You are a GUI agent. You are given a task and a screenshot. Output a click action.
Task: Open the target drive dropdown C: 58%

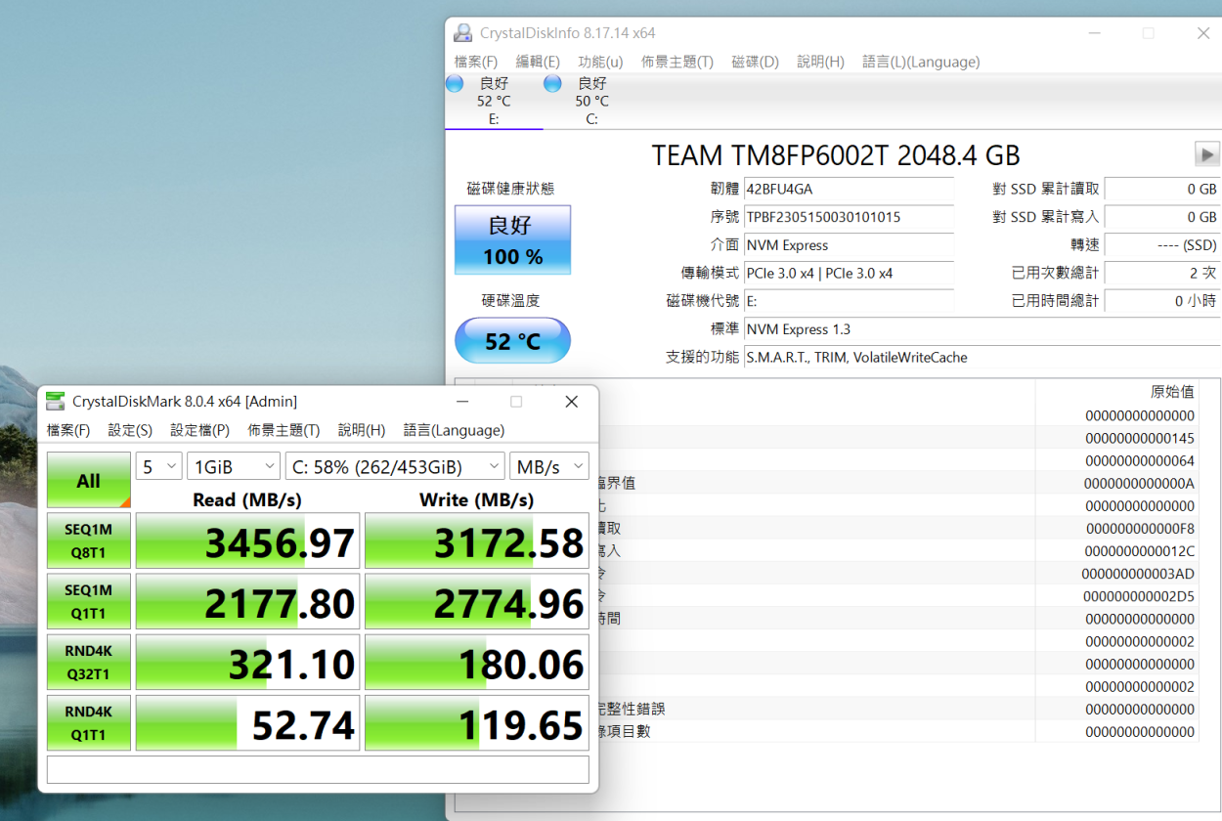(x=395, y=466)
